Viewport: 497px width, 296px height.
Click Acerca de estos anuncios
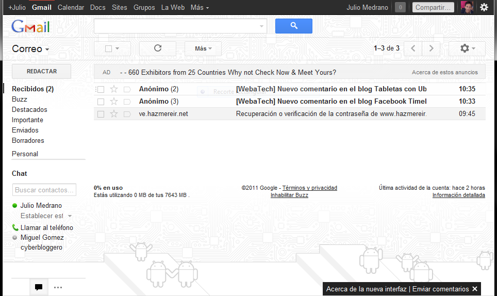tap(445, 72)
